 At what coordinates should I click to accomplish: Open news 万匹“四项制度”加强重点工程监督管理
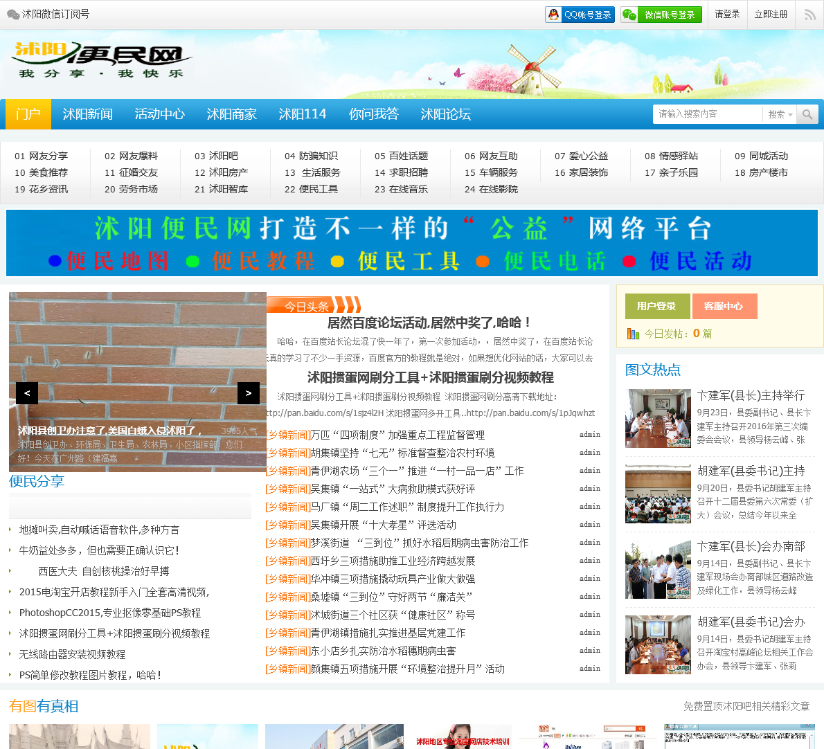[x=398, y=435]
